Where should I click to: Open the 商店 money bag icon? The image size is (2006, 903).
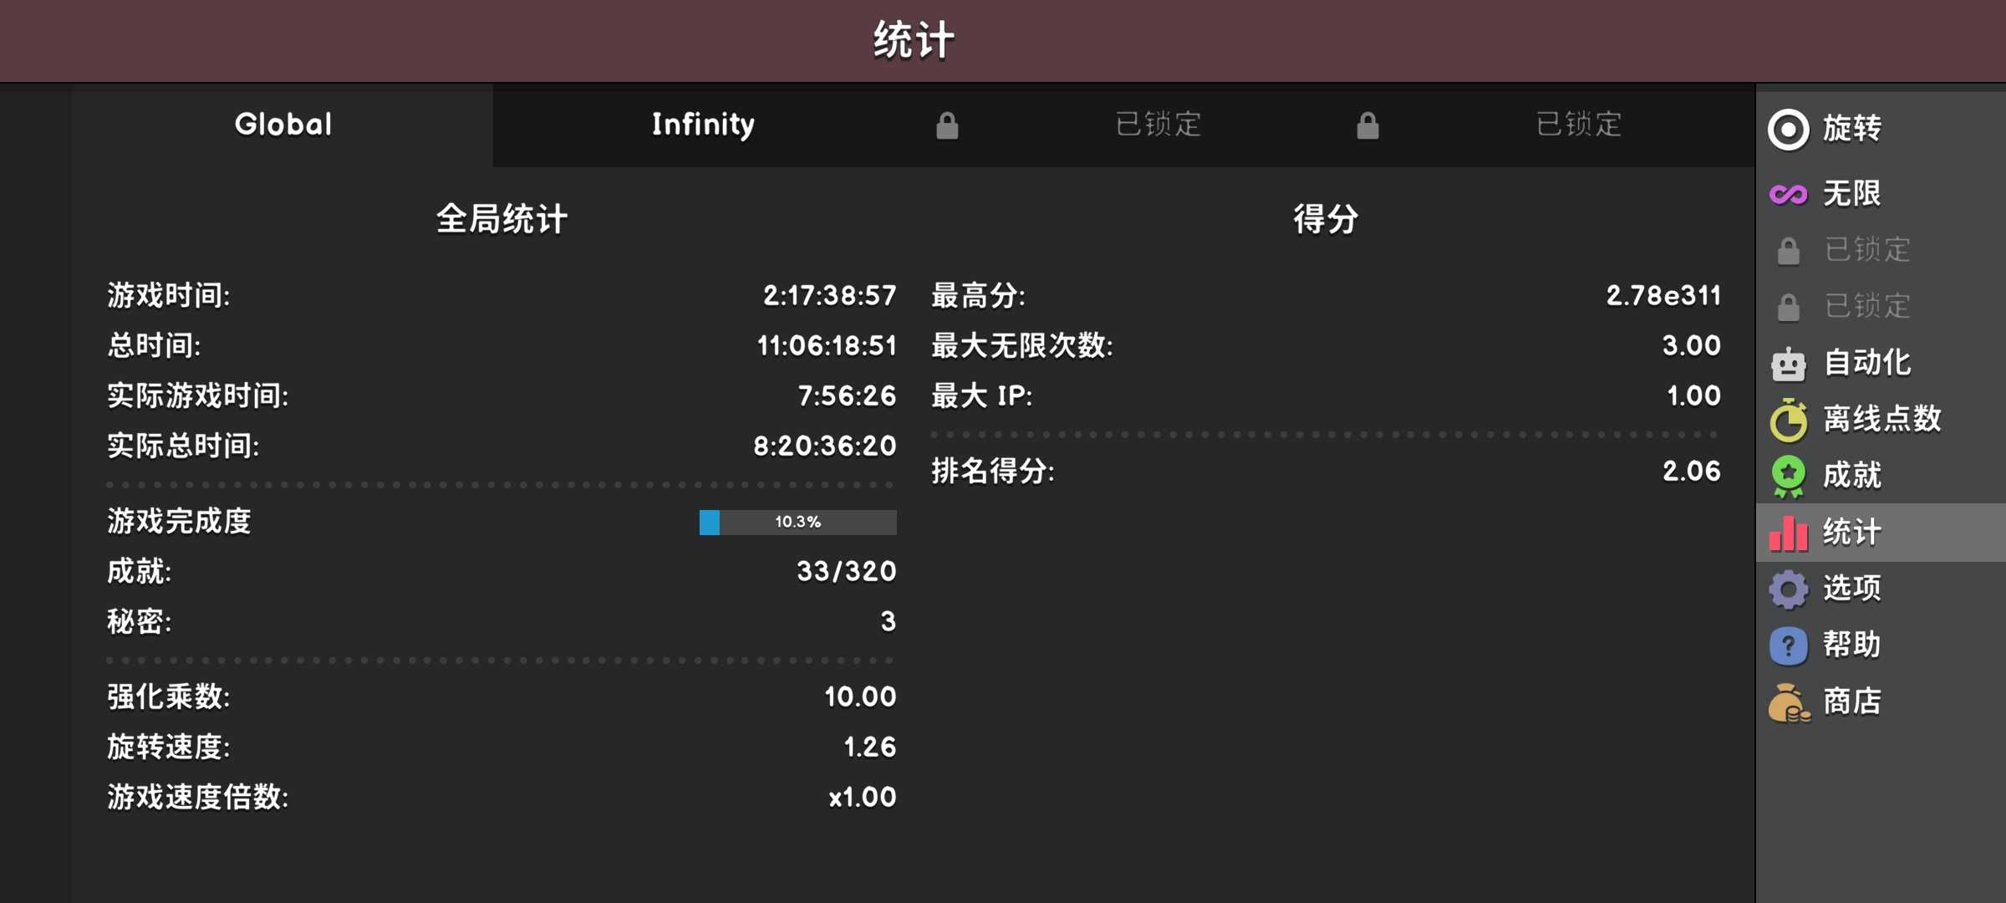(x=1789, y=702)
